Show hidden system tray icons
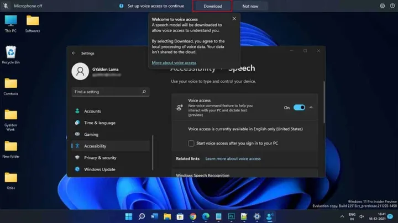398x223 pixels. click(x=342, y=216)
